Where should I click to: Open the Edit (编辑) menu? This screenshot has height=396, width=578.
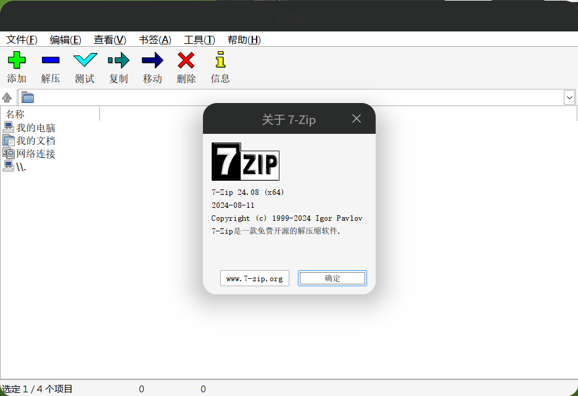point(65,39)
